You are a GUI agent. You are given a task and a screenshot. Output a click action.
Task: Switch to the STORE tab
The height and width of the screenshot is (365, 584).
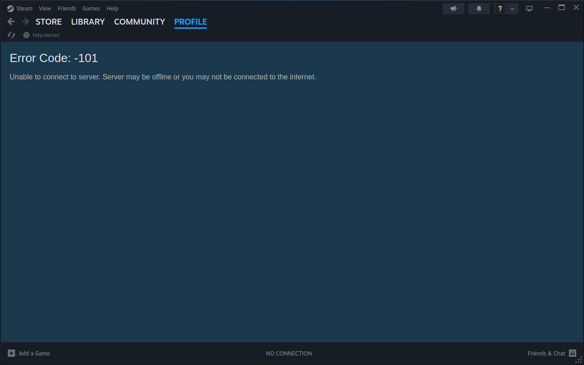point(49,22)
